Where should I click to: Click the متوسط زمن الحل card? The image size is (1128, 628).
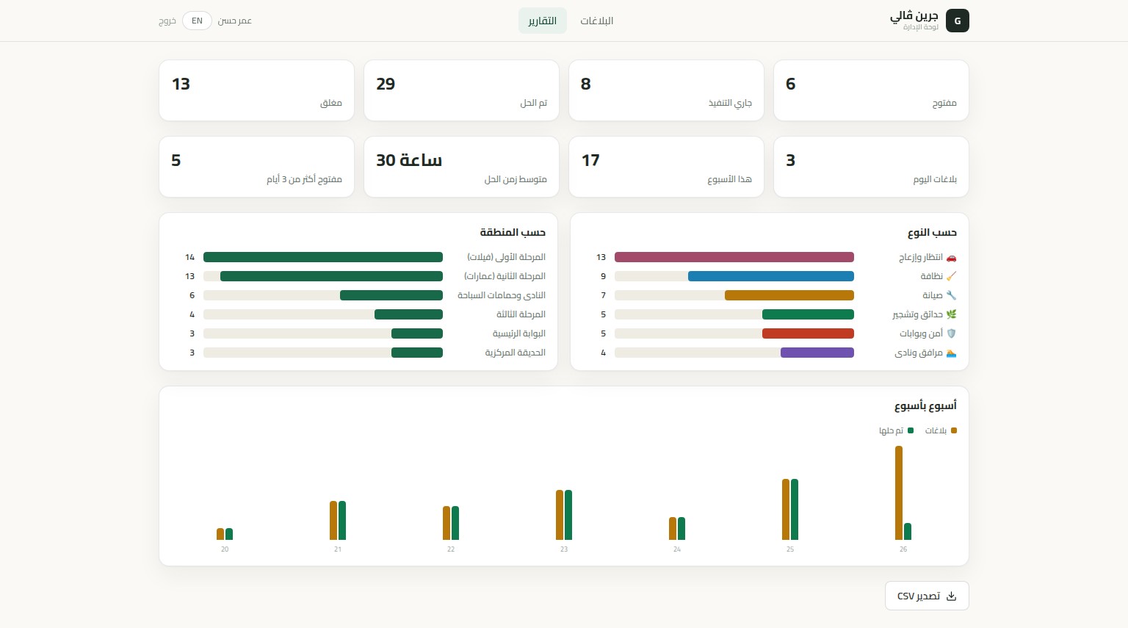pos(461,167)
